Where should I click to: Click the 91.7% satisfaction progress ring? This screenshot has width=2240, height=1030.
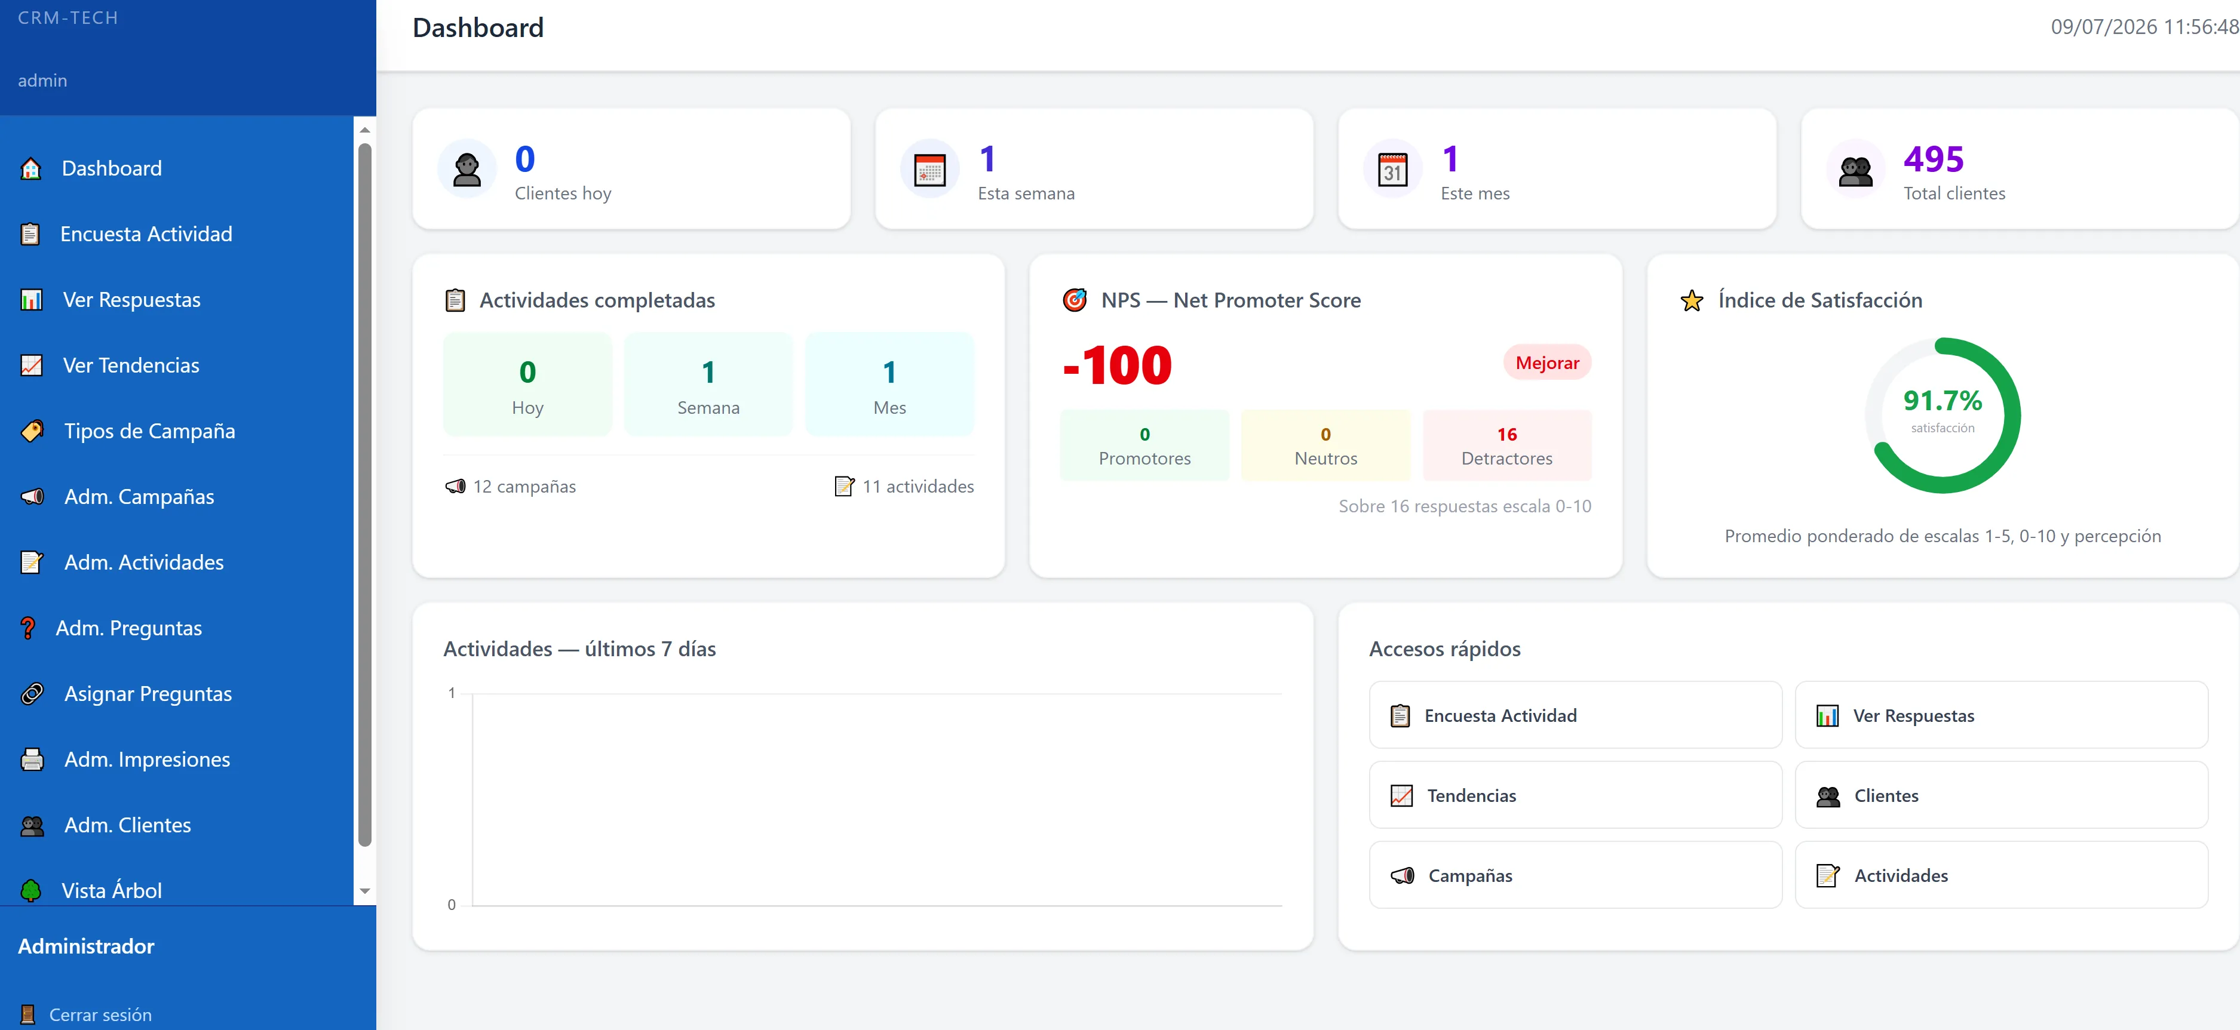point(1942,416)
